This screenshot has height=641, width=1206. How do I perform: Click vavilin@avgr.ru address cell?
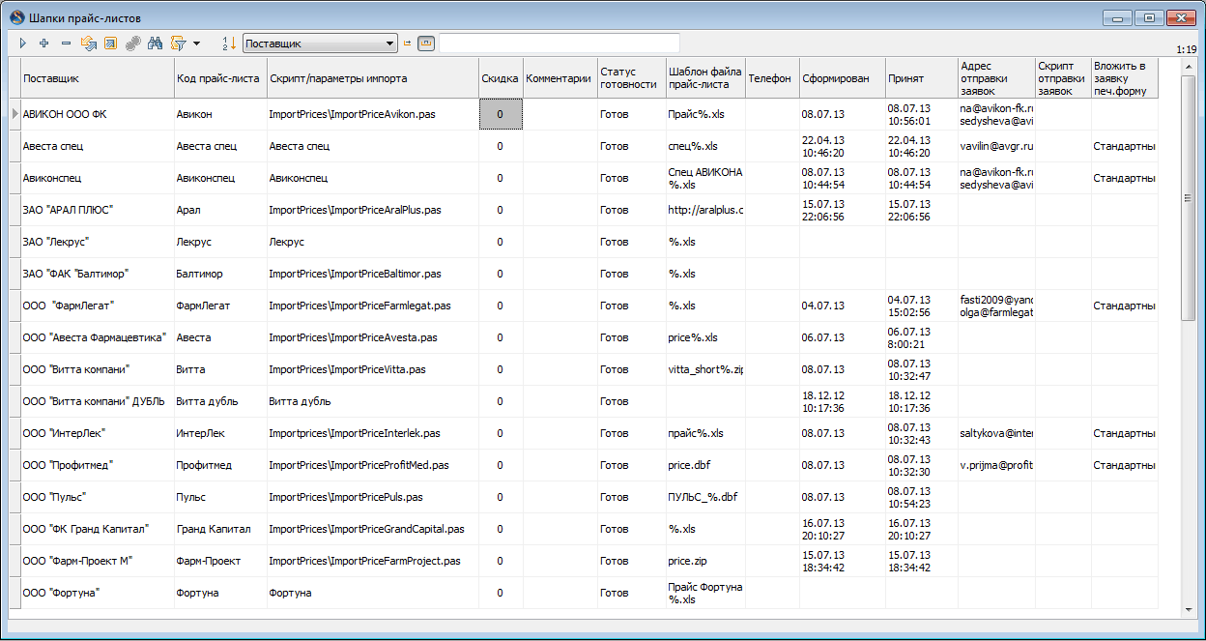point(996,146)
